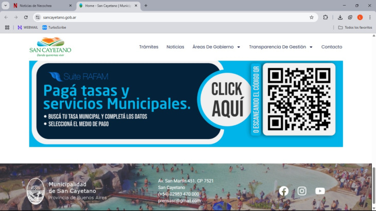Image resolution: width=376 pixels, height=211 pixels.
Task: Open the extensions puzzle icon
Action: [x=326, y=17]
